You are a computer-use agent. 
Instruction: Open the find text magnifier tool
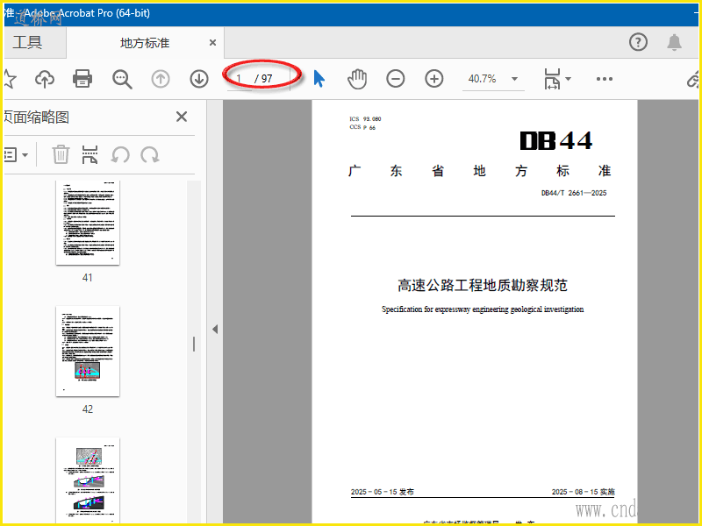[x=122, y=79]
